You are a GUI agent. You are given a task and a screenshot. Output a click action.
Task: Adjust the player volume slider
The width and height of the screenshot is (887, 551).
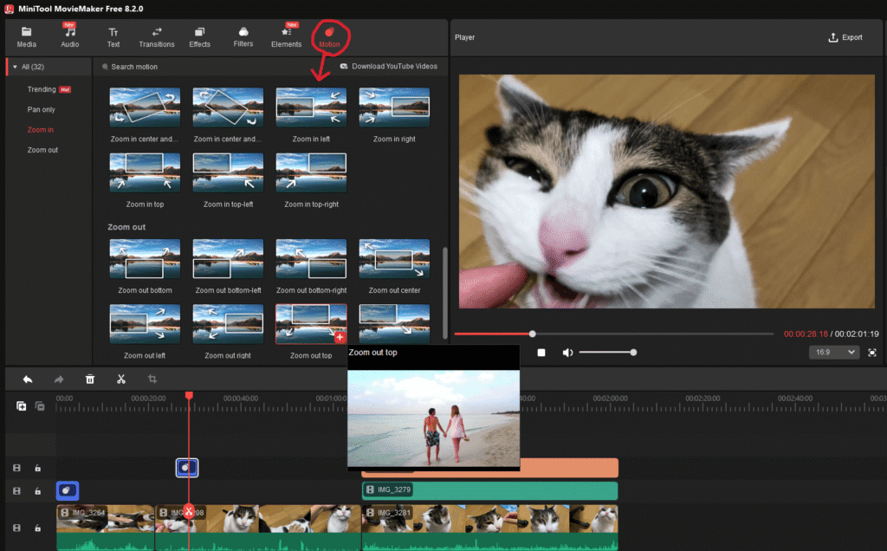(608, 353)
